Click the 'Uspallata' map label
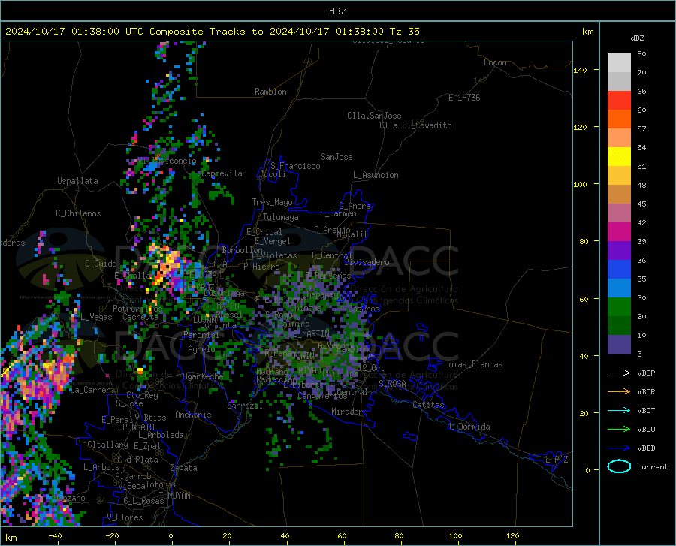Image resolution: width=676 pixels, height=546 pixels. coord(77,181)
